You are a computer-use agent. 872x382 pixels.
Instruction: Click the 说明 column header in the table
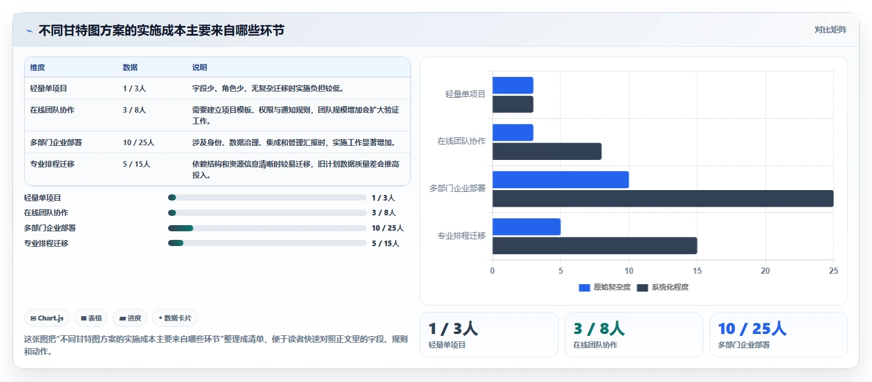pyautogui.click(x=199, y=68)
